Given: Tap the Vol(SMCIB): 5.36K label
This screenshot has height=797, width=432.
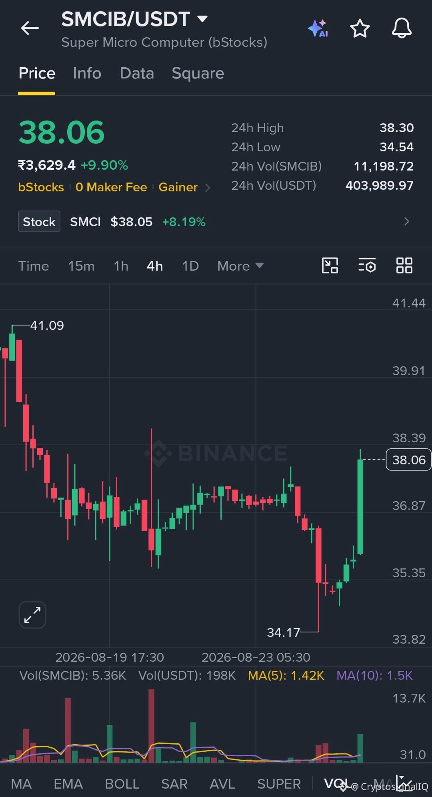Looking at the screenshot, I should pyautogui.click(x=72, y=676).
